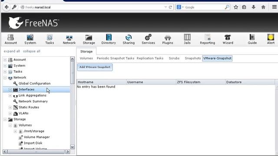This screenshot has width=278, height=156.
Task: Click the search magnifier icon
Action: pos(227,7)
